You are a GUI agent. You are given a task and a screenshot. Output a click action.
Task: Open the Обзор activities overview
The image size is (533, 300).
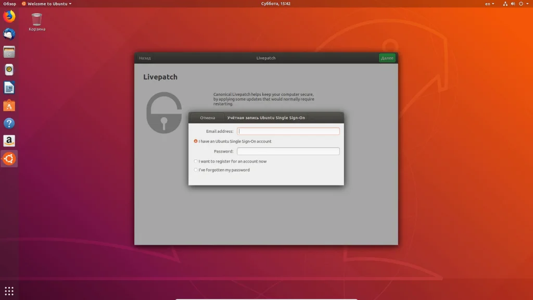9,4
